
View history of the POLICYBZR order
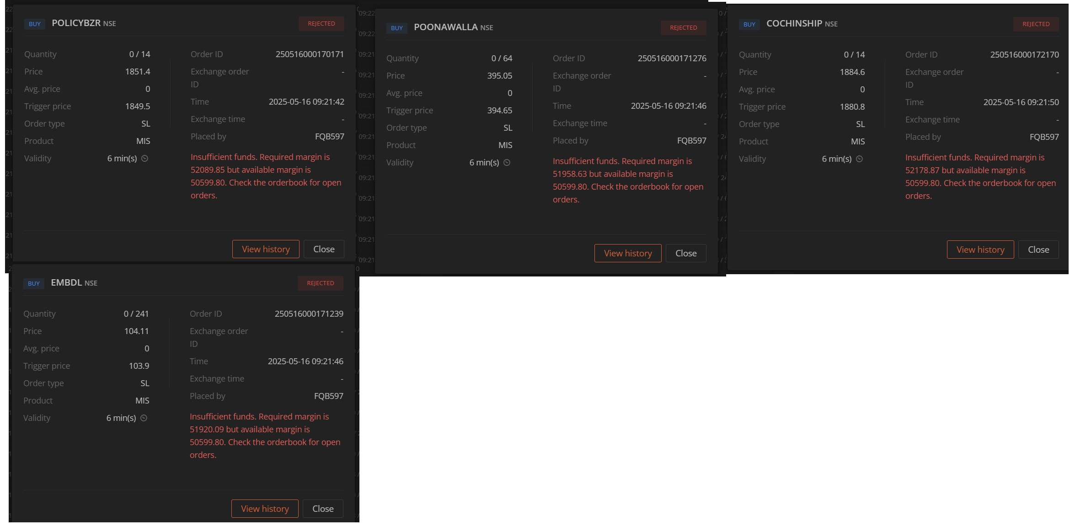click(266, 249)
